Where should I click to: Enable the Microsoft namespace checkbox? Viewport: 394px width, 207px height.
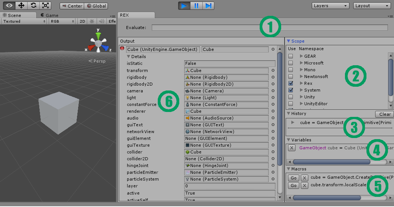pos(291,63)
